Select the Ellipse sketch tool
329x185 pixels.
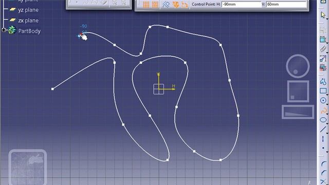coord(323,120)
